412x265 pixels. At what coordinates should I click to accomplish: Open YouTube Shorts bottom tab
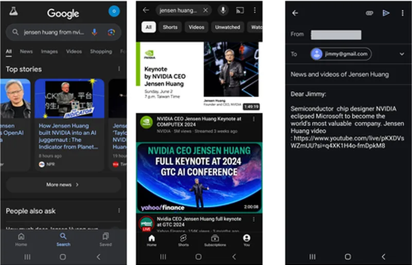[183, 240]
